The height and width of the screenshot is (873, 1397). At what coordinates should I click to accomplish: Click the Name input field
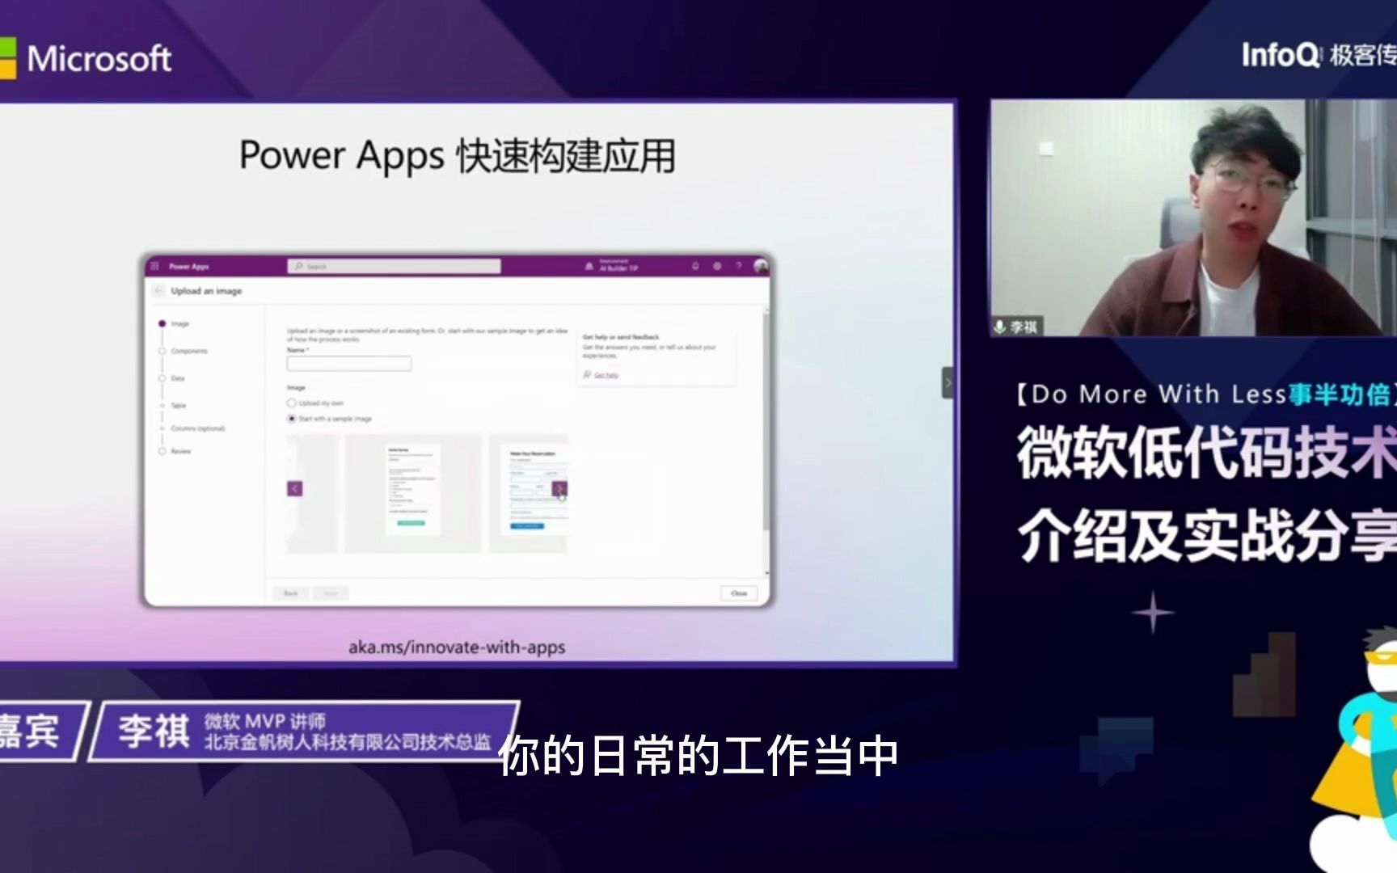pos(349,364)
